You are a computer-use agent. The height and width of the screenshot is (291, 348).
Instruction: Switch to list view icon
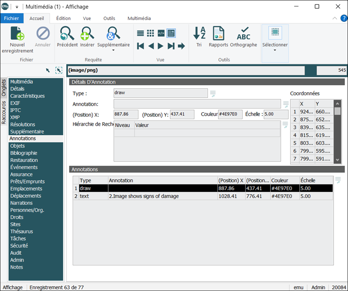coord(140,33)
